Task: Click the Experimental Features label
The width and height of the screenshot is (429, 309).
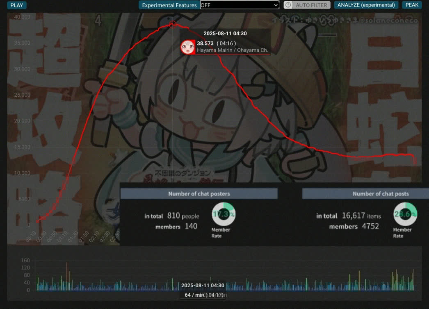Action: (169, 5)
